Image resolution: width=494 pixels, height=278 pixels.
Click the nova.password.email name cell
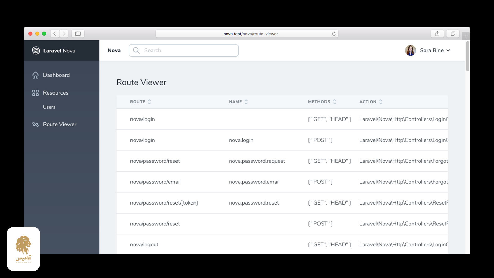pyautogui.click(x=254, y=182)
